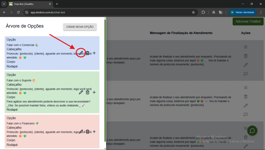Edit the first chatbot with pencil icon
This screenshot has height=150, width=265.
(x=246, y=65)
